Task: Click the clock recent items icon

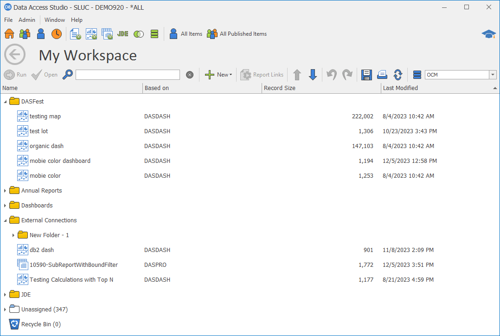Action: pyautogui.click(x=56, y=34)
